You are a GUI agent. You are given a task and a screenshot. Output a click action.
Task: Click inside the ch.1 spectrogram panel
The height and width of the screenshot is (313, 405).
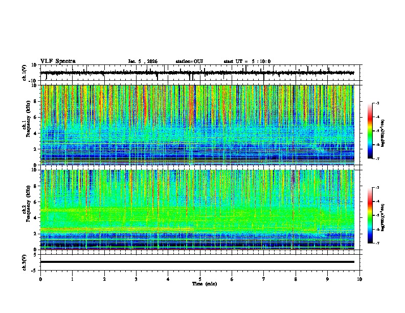(197, 125)
